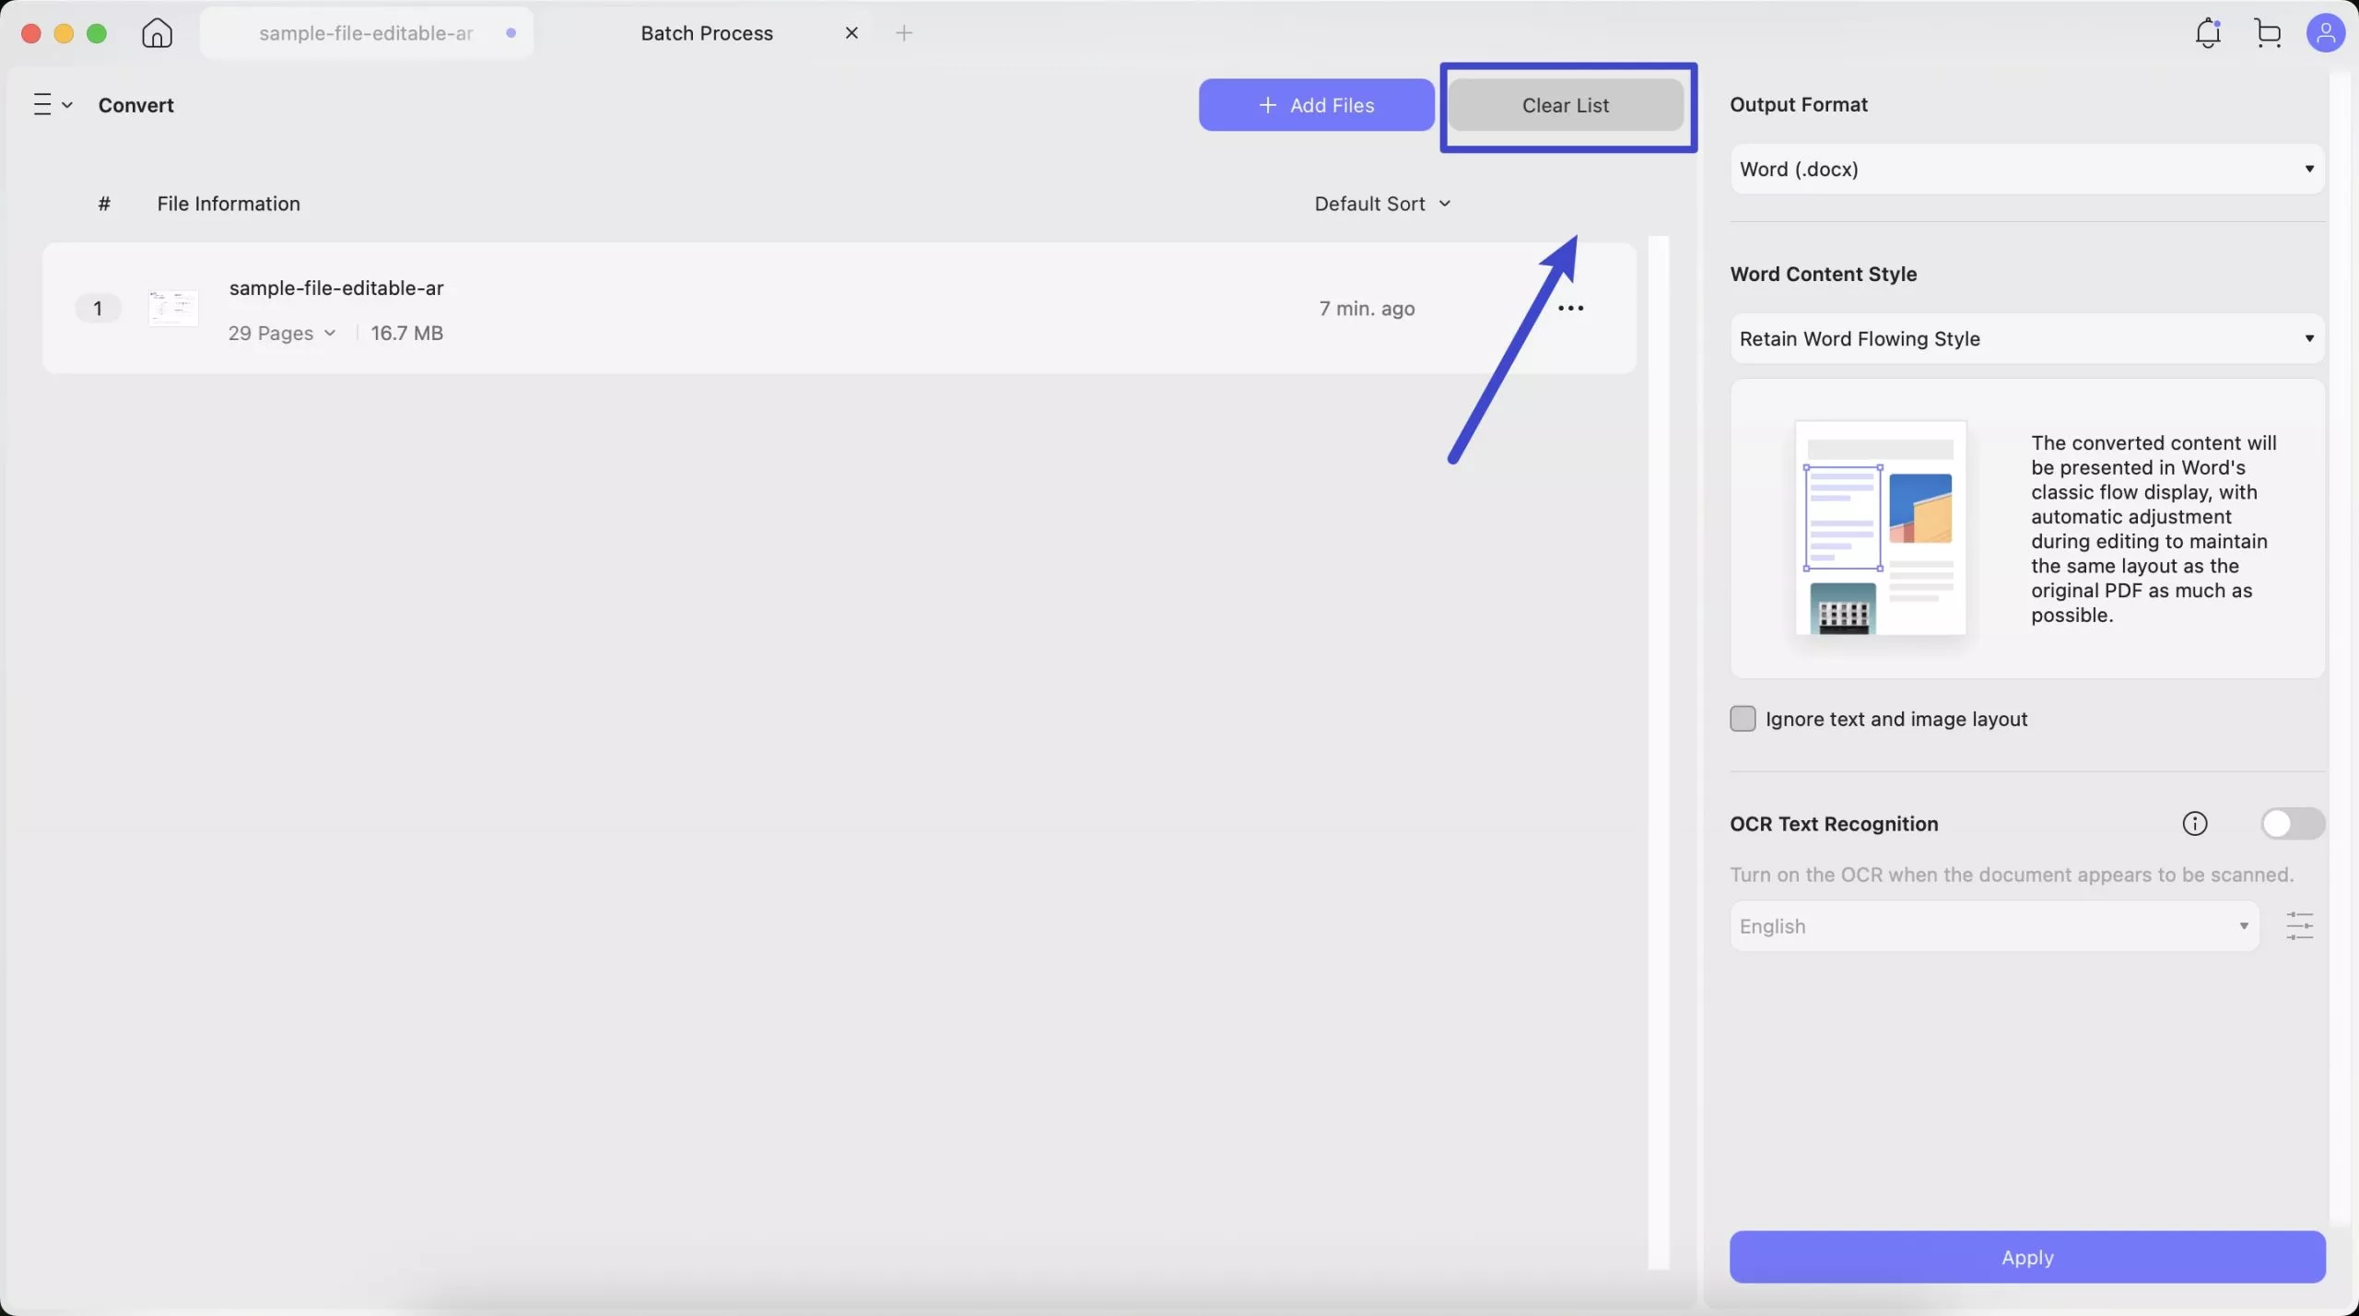Switch to the Batch Process tab
The width and height of the screenshot is (2359, 1316).
pyautogui.click(x=707, y=33)
